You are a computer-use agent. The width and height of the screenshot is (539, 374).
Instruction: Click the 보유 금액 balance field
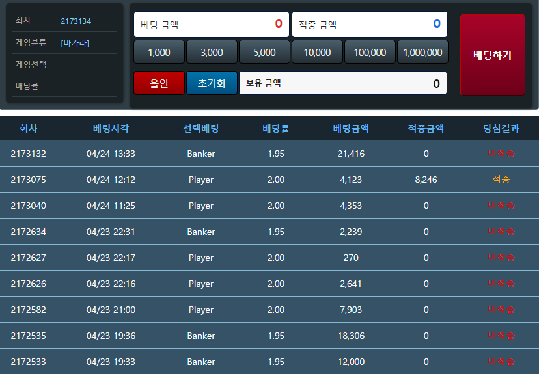pos(342,83)
